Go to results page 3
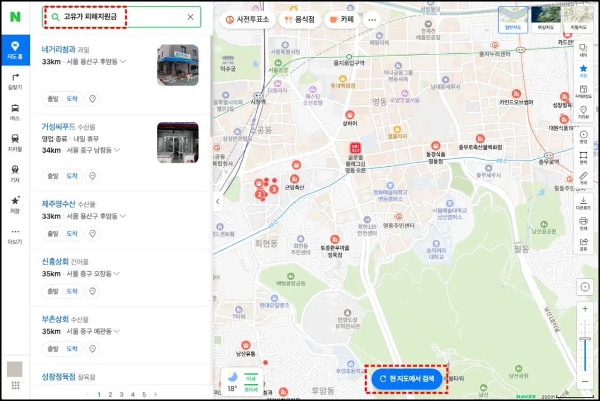600x401 pixels. point(121,395)
